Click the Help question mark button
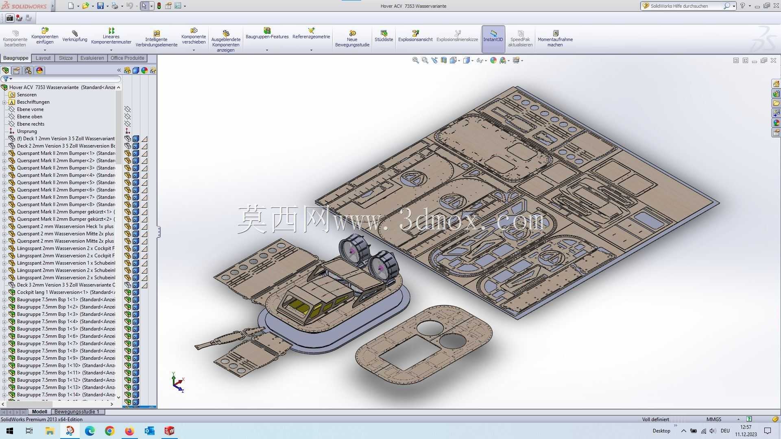This screenshot has width=781, height=439. (x=742, y=6)
